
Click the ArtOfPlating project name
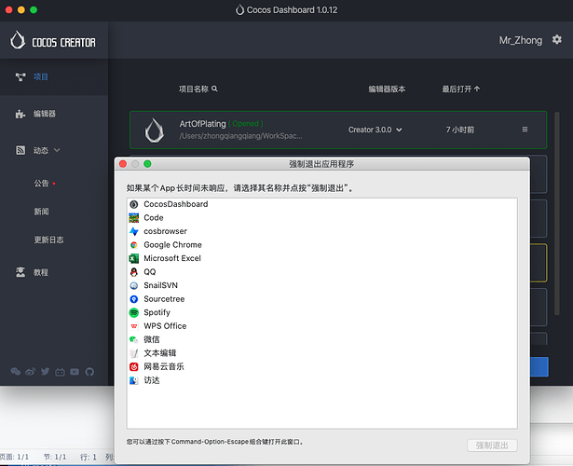click(202, 124)
